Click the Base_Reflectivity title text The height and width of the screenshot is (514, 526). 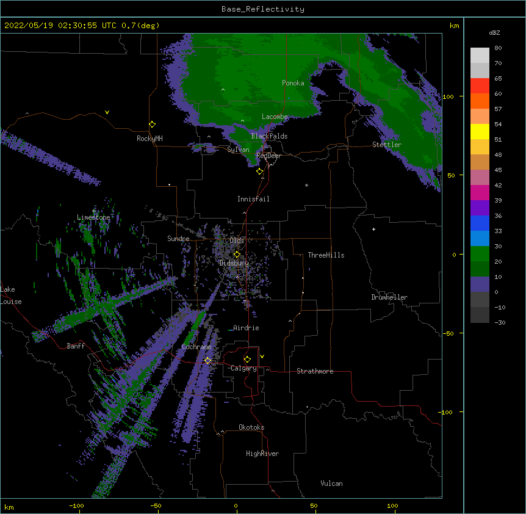(x=263, y=9)
